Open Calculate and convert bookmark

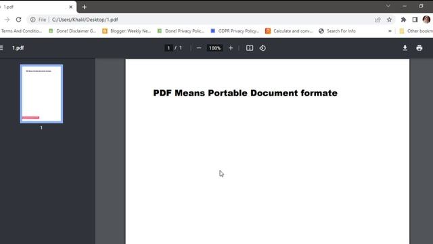pos(289,31)
